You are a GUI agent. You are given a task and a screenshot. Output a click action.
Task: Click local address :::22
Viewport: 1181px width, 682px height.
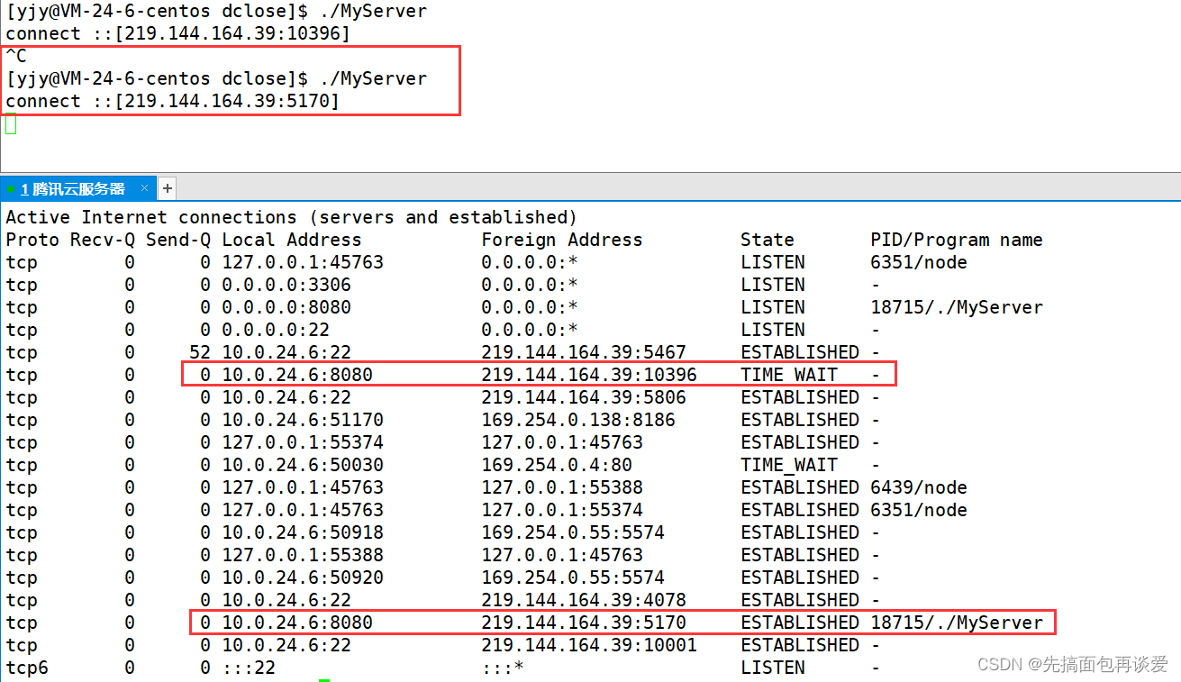[249, 668]
